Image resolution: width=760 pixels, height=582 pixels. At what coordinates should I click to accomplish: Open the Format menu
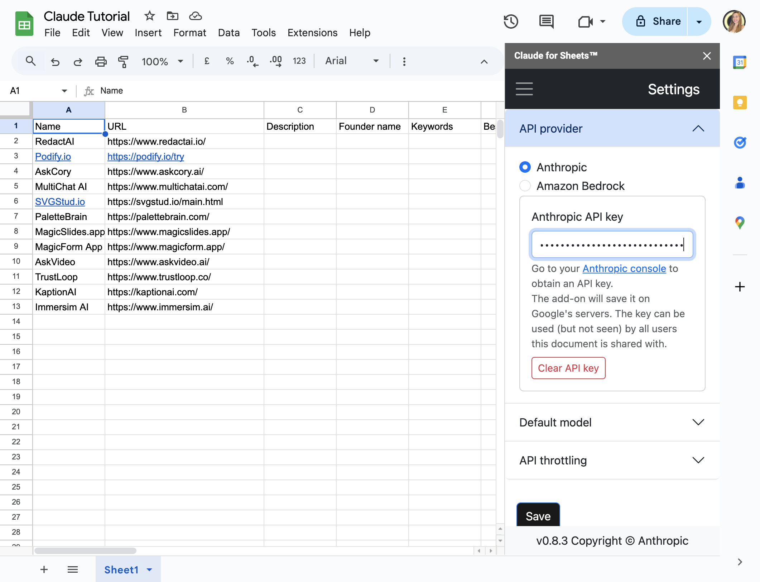(189, 33)
